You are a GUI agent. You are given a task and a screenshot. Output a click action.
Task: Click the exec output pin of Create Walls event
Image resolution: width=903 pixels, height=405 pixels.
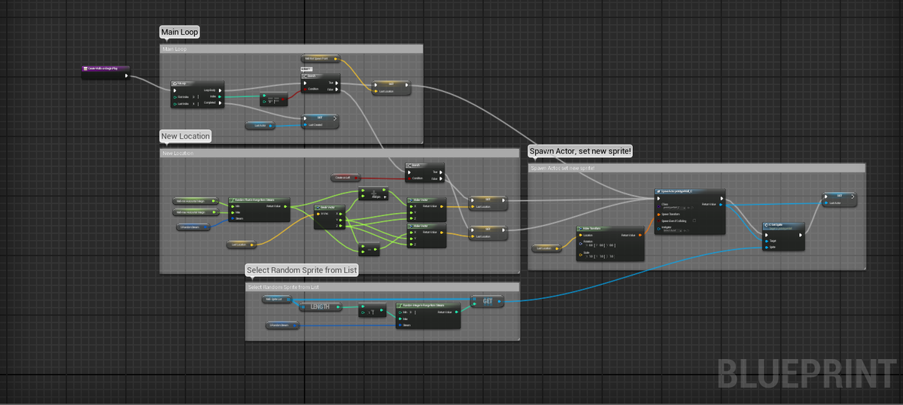point(126,75)
